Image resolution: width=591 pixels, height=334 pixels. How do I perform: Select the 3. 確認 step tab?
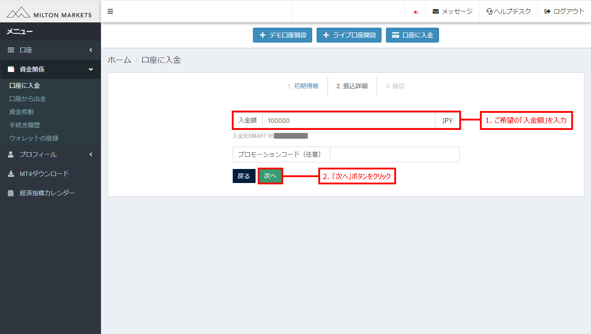pos(394,86)
